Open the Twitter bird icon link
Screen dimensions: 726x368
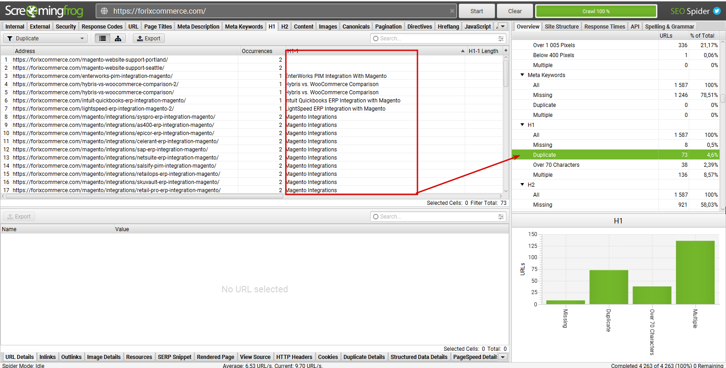717,11
